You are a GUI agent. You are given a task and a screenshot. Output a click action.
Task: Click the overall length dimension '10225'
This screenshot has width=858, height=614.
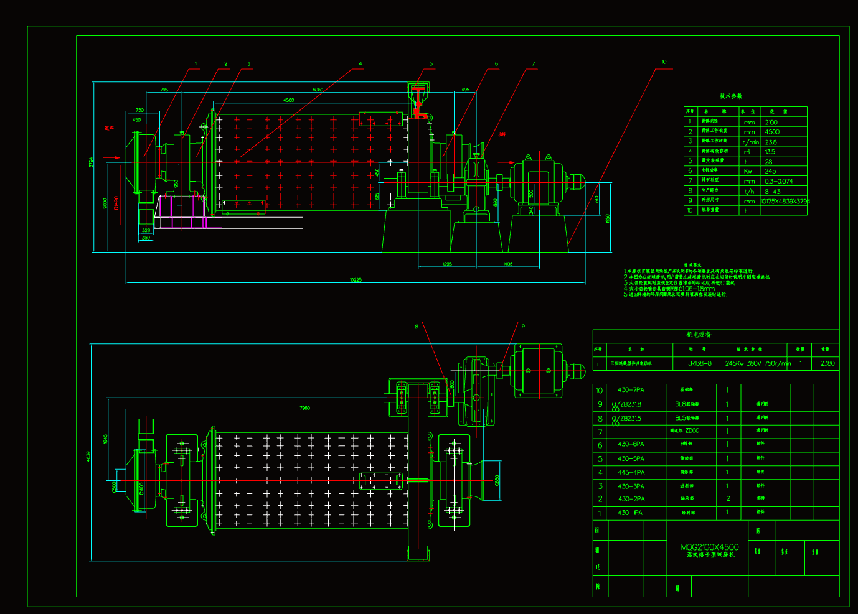coord(356,280)
